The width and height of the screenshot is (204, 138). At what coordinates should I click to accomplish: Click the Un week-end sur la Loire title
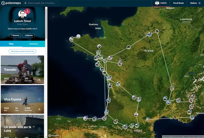click(17, 129)
